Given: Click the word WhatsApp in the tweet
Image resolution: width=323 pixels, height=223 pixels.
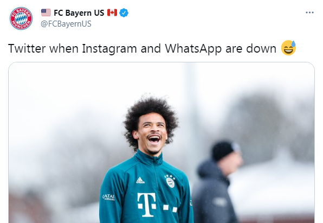Looking at the screenshot, I should [x=193, y=49].
